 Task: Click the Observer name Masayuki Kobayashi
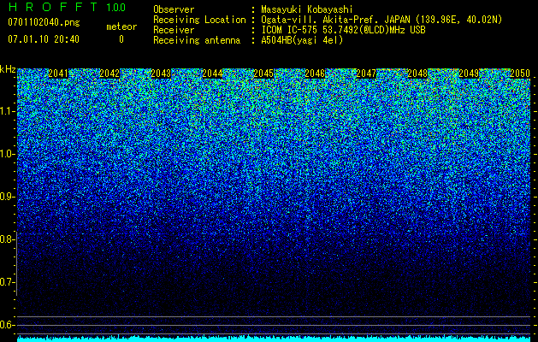point(307,9)
